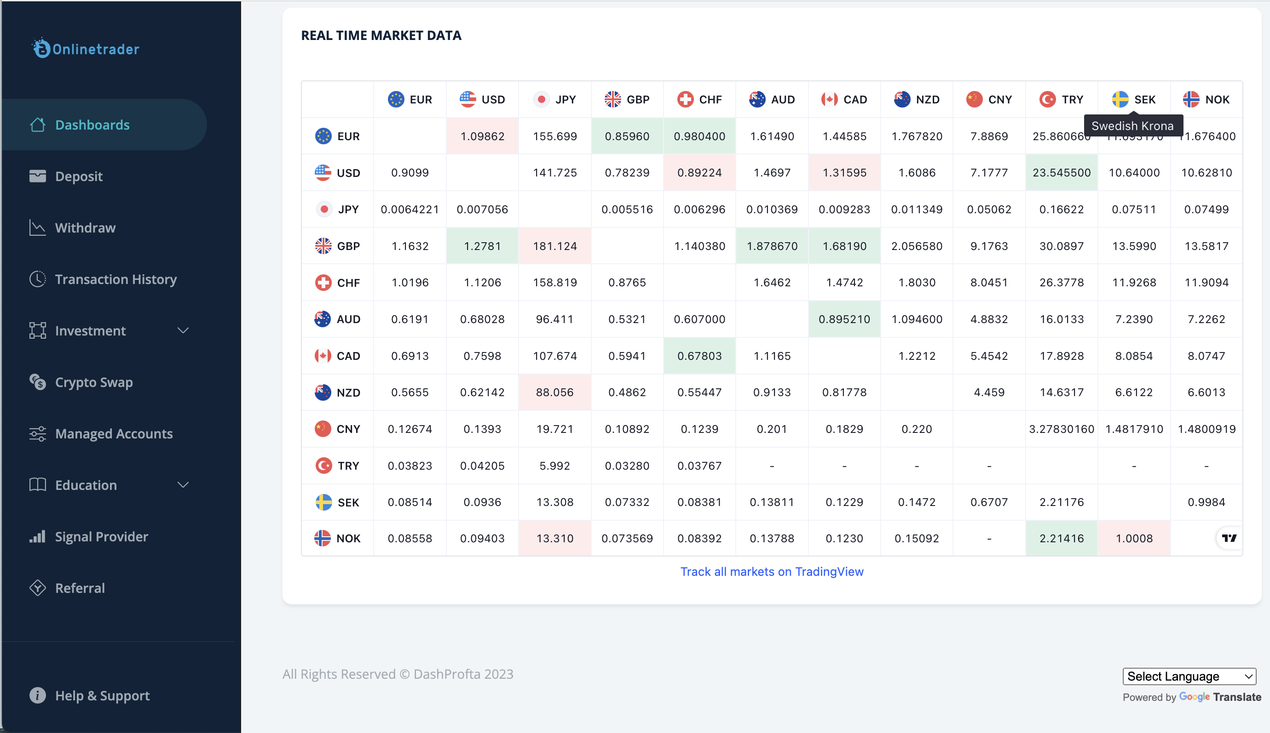Select the SEK Swedish flag column header
The width and height of the screenshot is (1270, 733).
[x=1120, y=99]
